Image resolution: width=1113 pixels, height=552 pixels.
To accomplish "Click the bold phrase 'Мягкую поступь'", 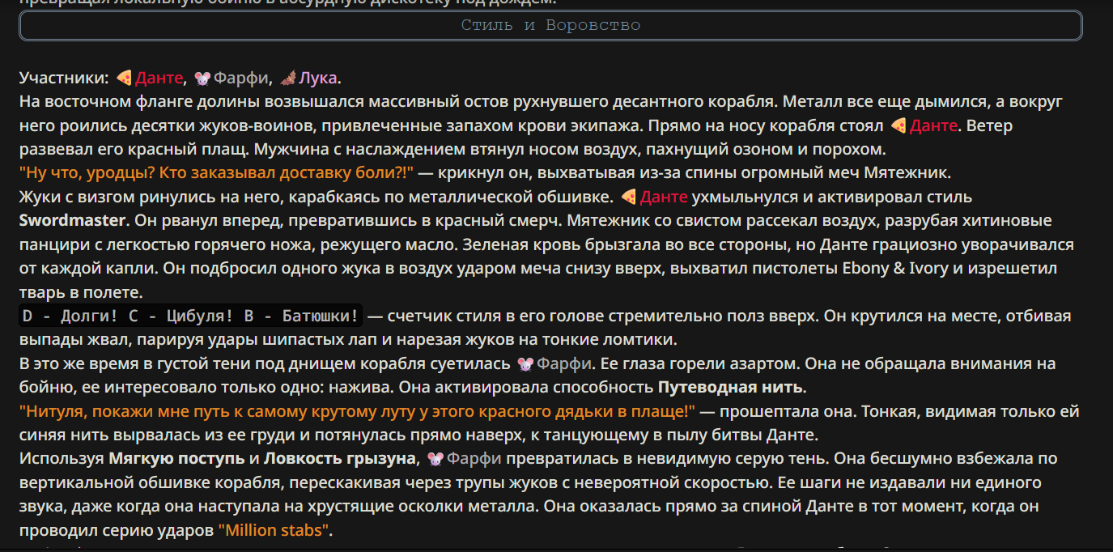I will 176,459.
